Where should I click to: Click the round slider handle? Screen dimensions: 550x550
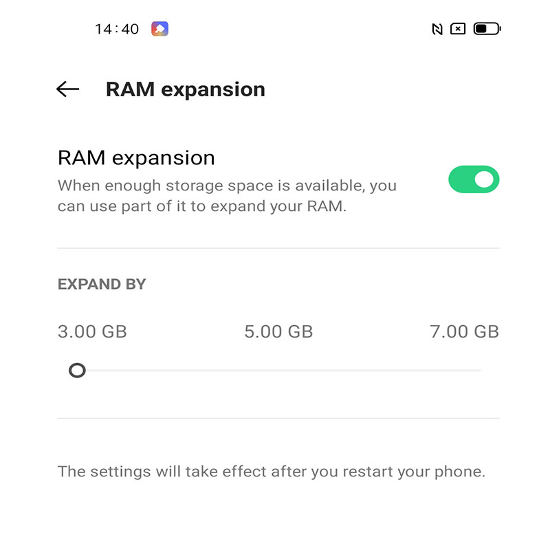pos(78,371)
